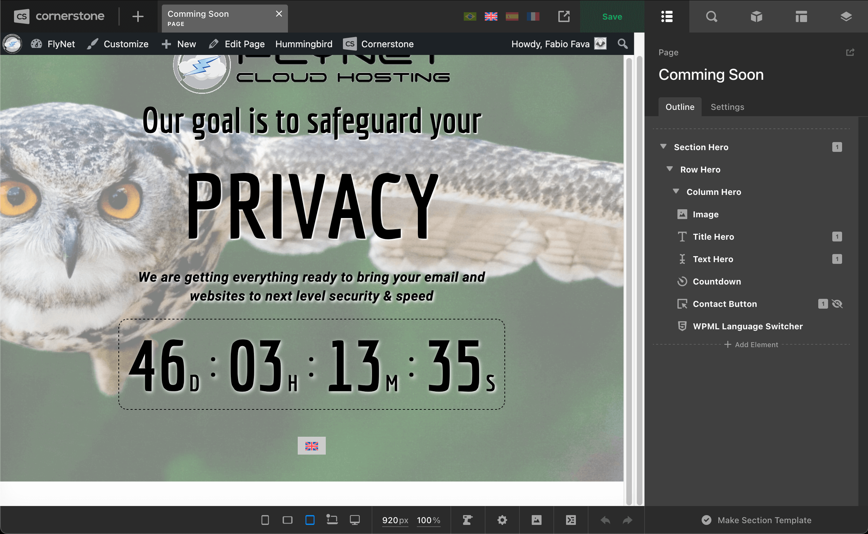Open the search magnifier panel icon
This screenshot has width=868, height=534.
coord(711,16)
